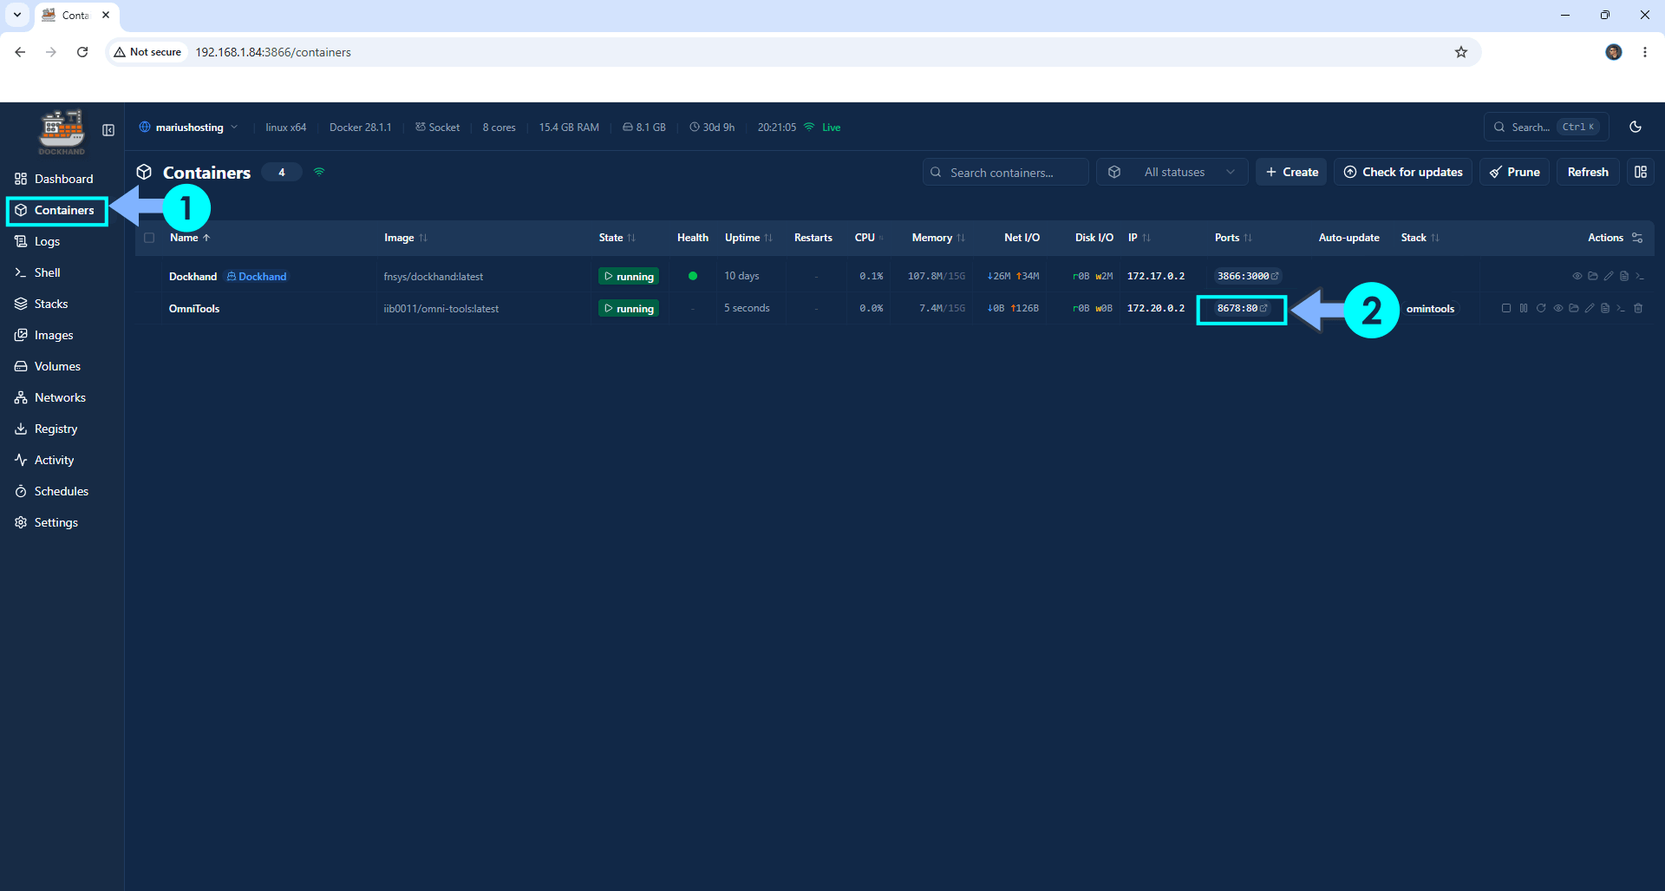Close the Containers browser tab
Screen dimensions: 1665x891
click(106, 15)
